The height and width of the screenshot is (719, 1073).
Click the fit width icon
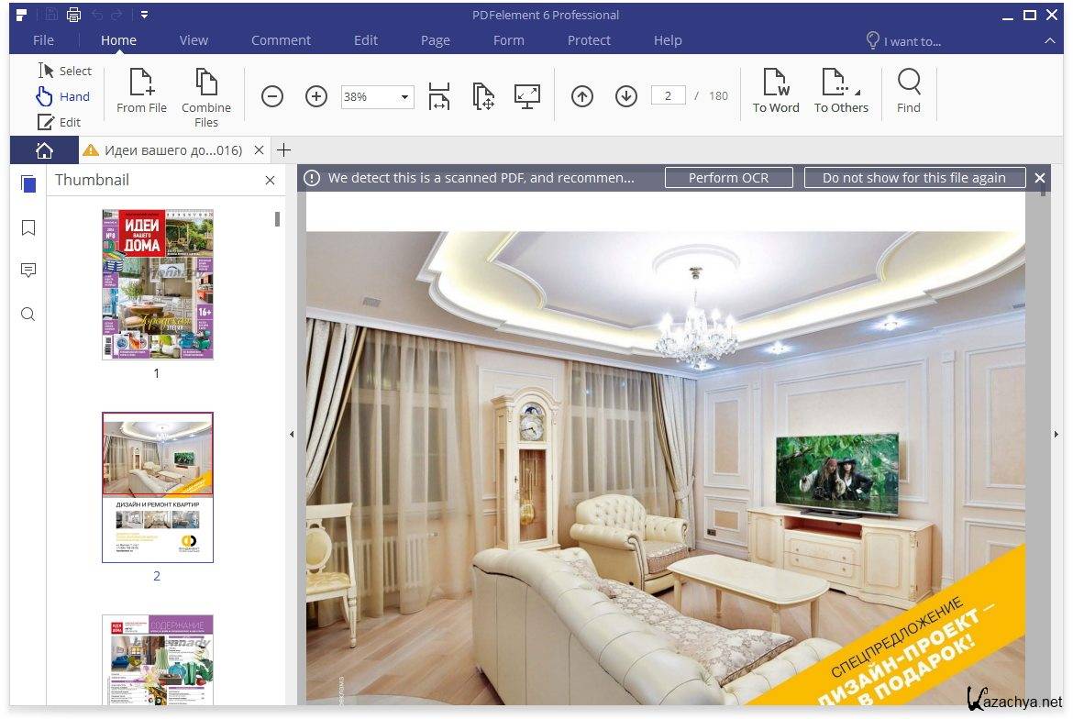click(x=439, y=96)
